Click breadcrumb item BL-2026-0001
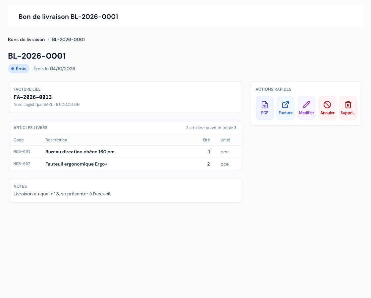Viewport: 371px width, 298px height. pyautogui.click(x=68, y=39)
